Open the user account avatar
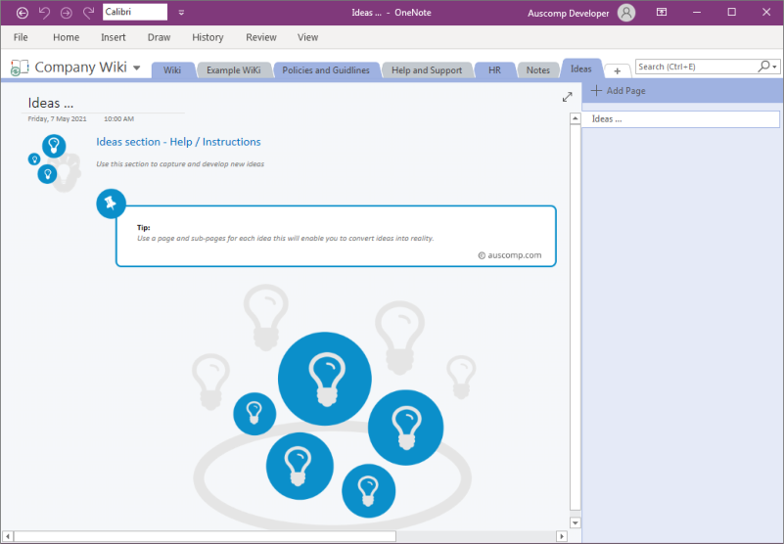The height and width of the screenshot is (544, 784). [x=626, y=13]
